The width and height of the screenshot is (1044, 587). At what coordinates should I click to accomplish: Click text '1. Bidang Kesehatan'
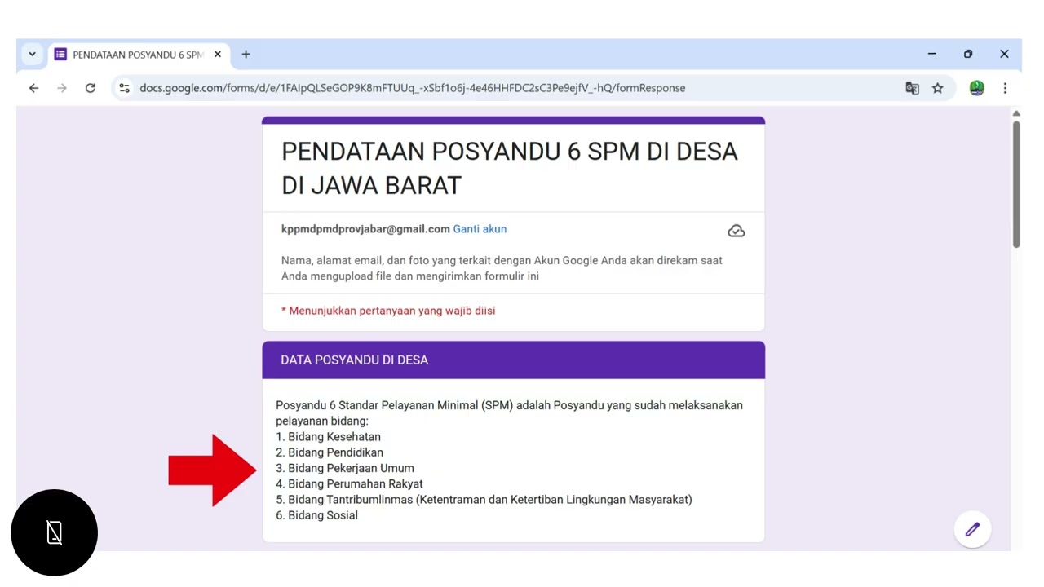coord(328,437)
